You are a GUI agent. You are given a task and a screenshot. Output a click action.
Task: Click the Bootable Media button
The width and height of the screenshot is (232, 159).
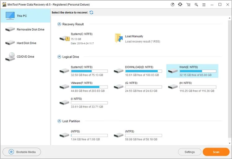(x=22, y=152)
